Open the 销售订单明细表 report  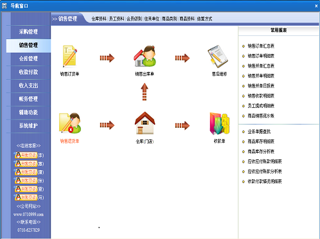(261, 56)
